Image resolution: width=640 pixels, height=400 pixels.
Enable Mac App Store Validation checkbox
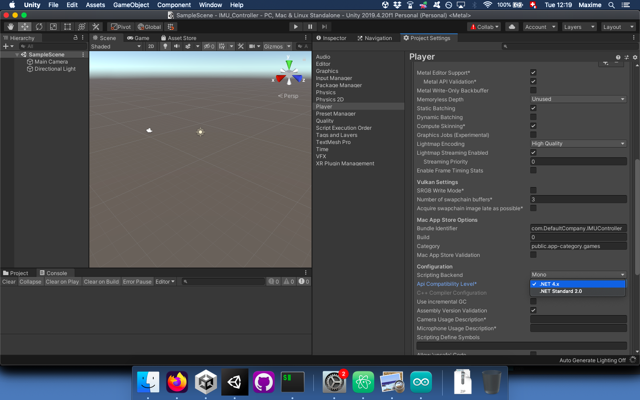(533, 255)
